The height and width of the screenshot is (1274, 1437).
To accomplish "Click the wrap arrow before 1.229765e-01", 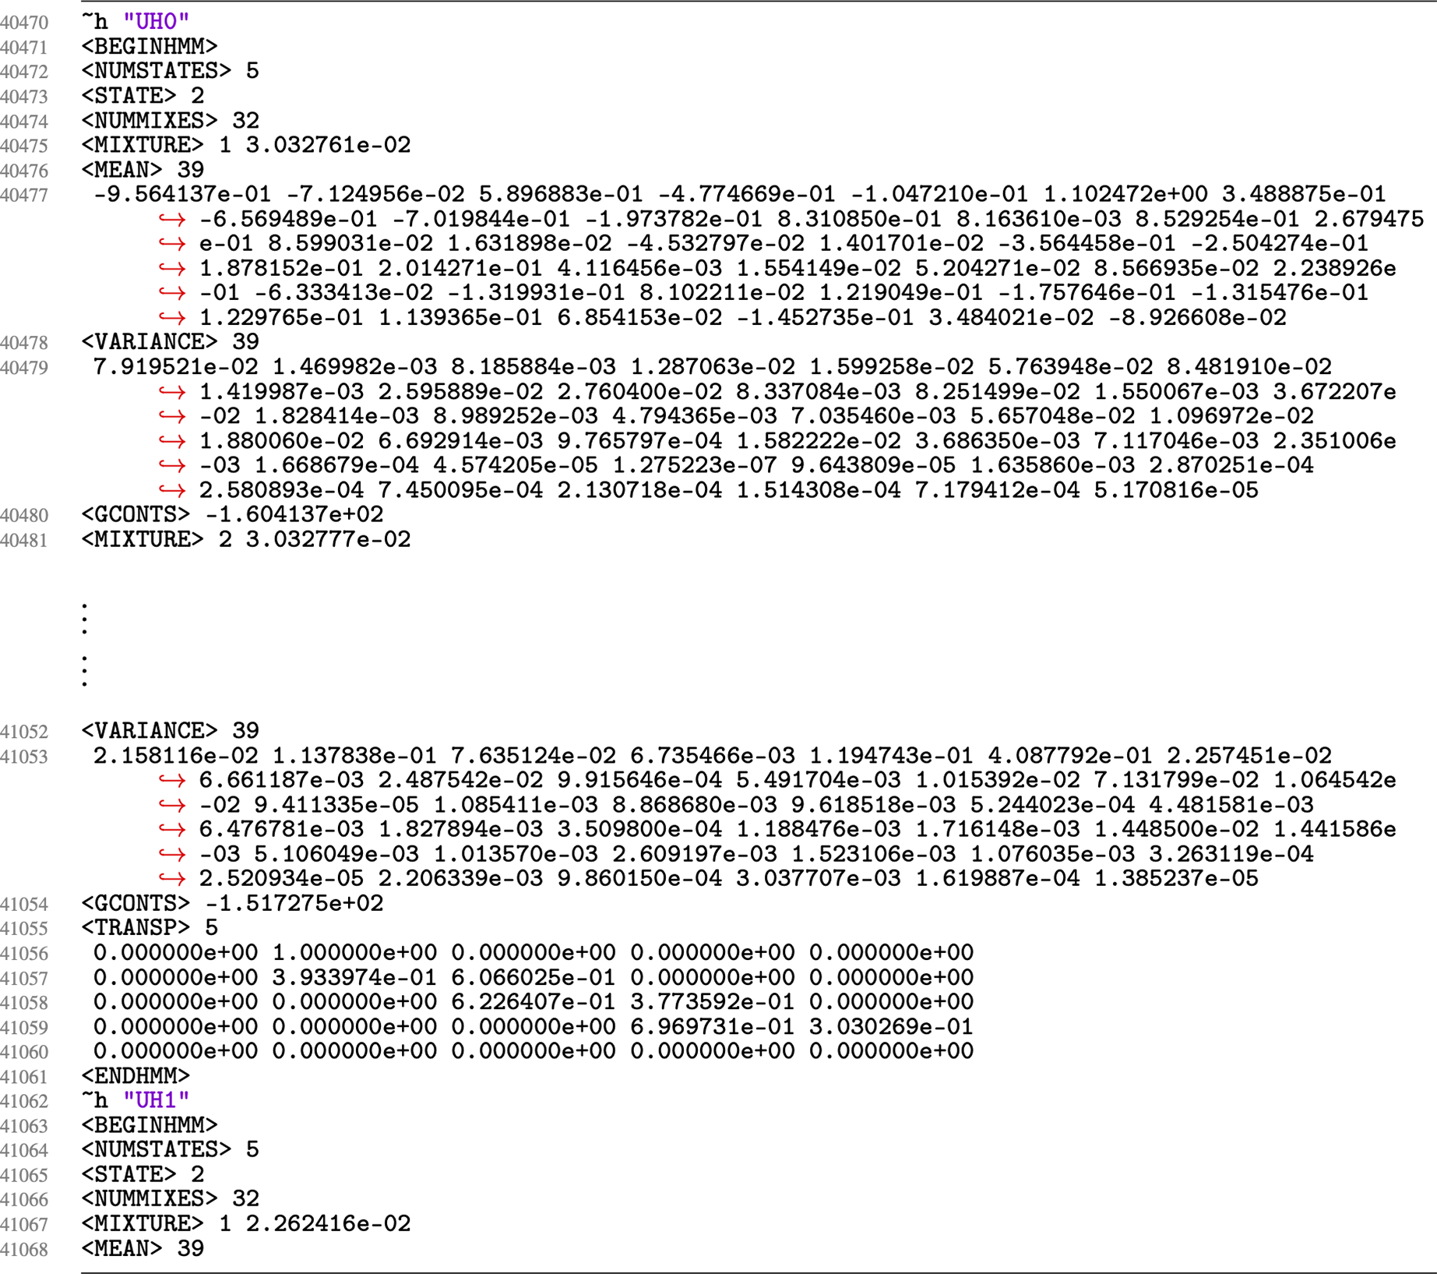I will pyautogui.click(x=171, y=319).
